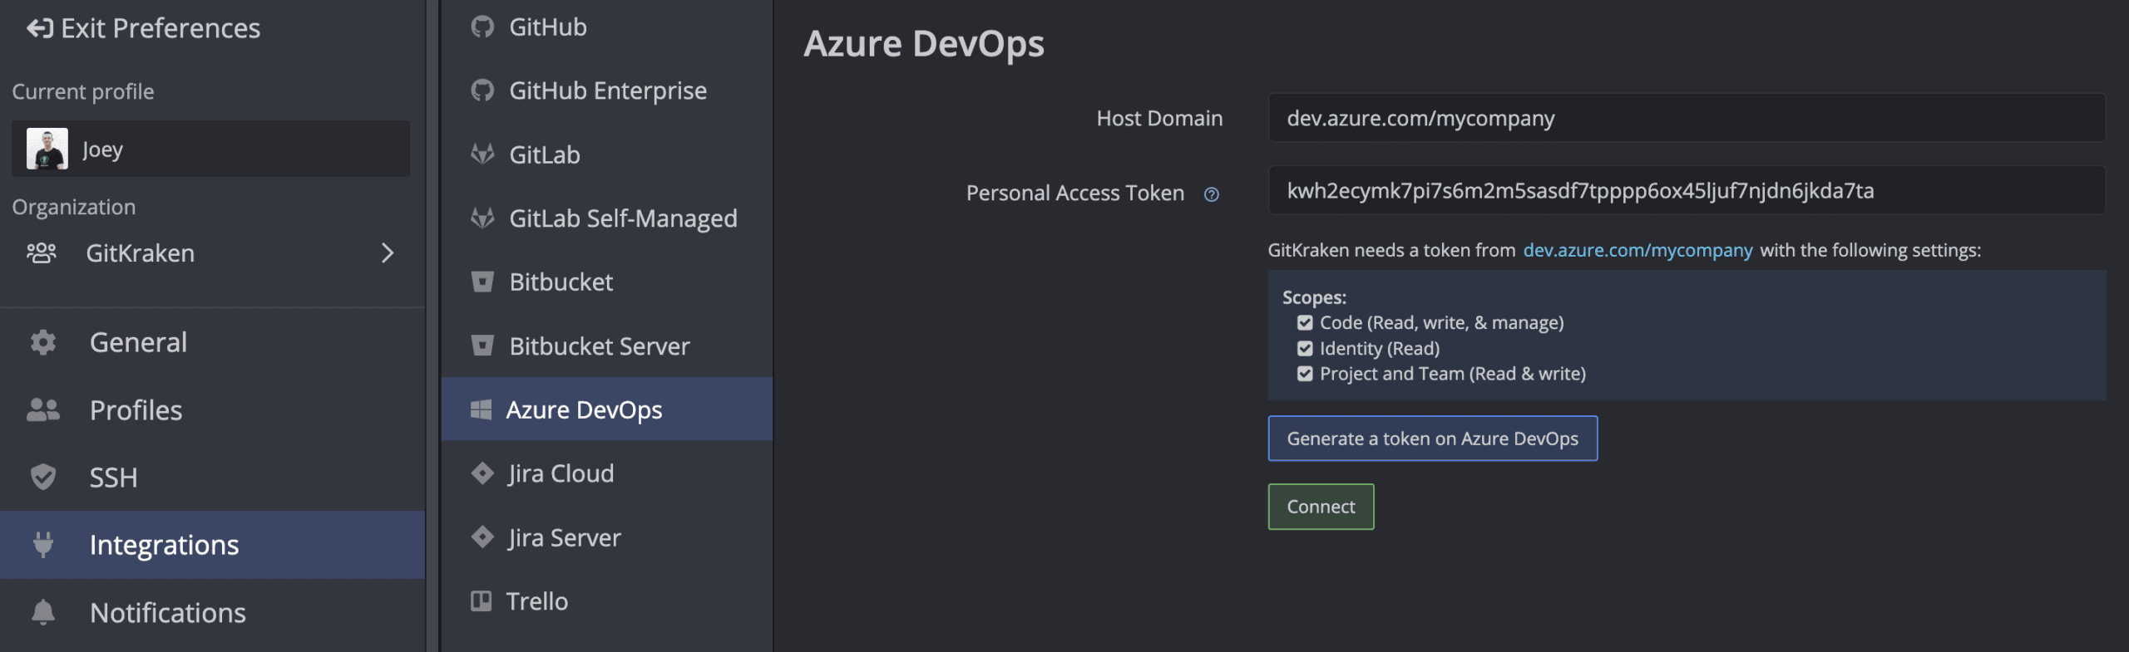Uncheck the Identity (Read) scope checkbox
Image resolution: width=2129 pixels, height=652 pixels.
1305,349
